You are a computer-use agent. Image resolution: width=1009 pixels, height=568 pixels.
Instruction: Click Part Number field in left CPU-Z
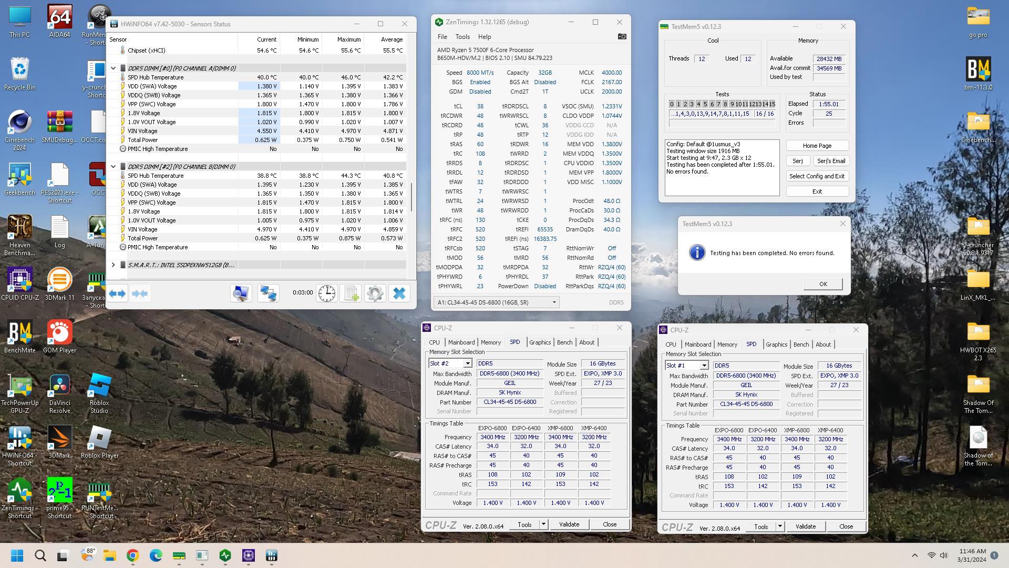[x=510, y=402]
